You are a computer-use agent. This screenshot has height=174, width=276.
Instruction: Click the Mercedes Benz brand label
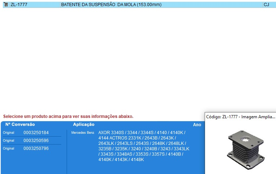(83, 133)
